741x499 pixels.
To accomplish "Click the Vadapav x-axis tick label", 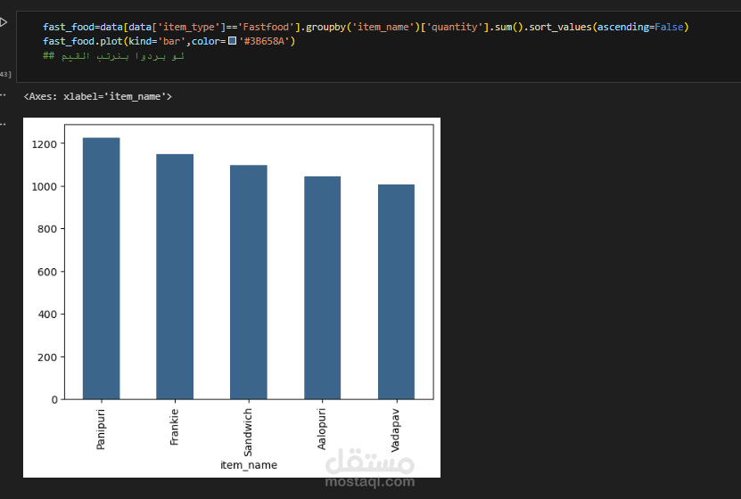I will point(396,430).
